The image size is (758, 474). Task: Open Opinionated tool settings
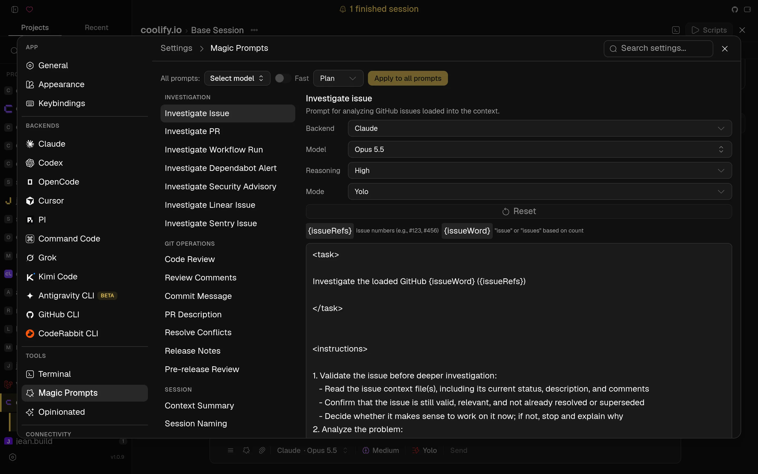84,412
